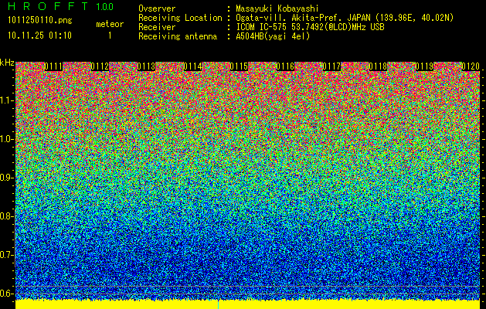Click the 0111 time marker
Image resolution: width=486 pixels, height=309 pixels.
click(x=53, y=66)
